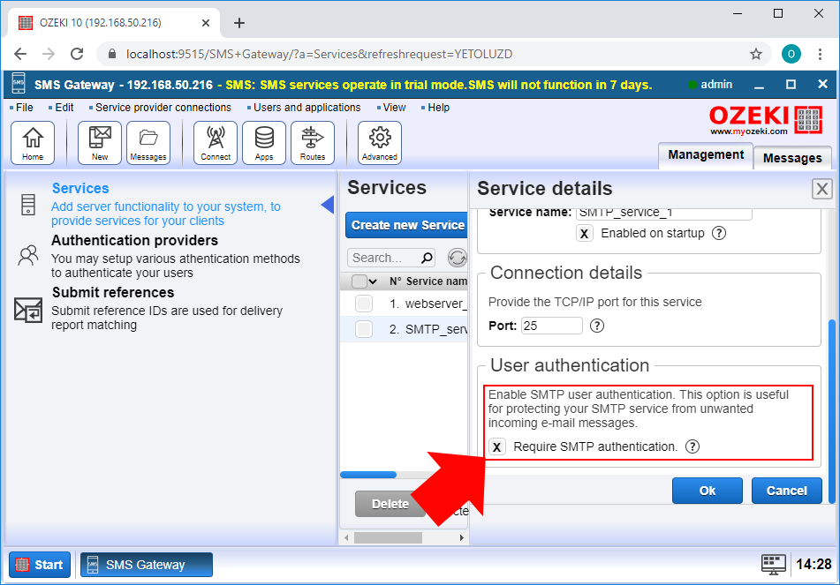Click the Port input field
The height and width of the screenshot is (585, 840).
coord(552,326)
